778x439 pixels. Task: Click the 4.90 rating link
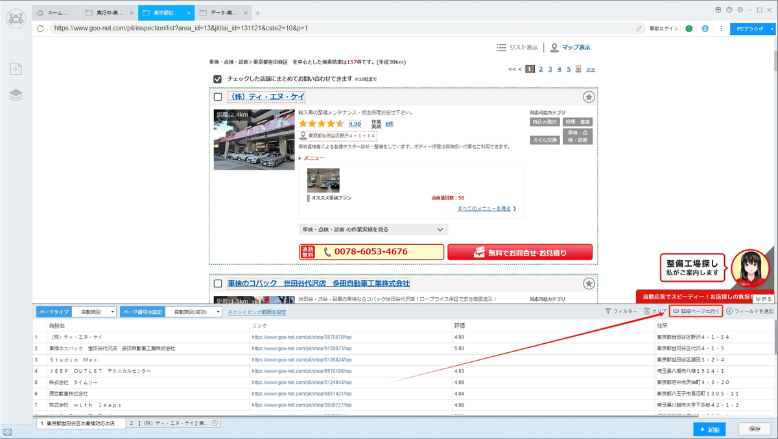(x=355, y=124)
